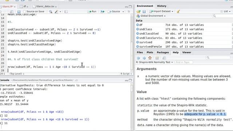The width and height of the screenshot is (233, 131).
Task: Switch to the Help tab
Action: click(175, 52)
